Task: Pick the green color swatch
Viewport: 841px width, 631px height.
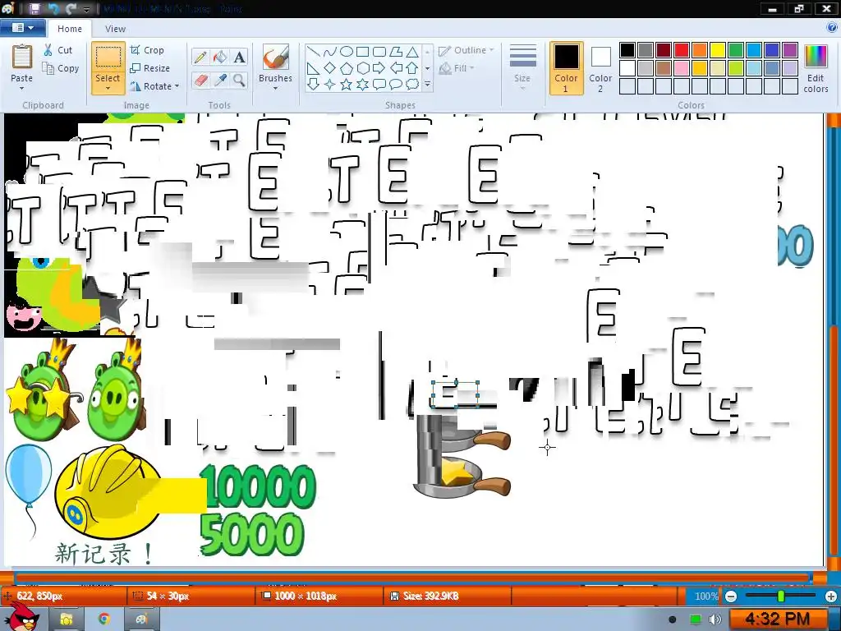Action: [x=736, y=50]
